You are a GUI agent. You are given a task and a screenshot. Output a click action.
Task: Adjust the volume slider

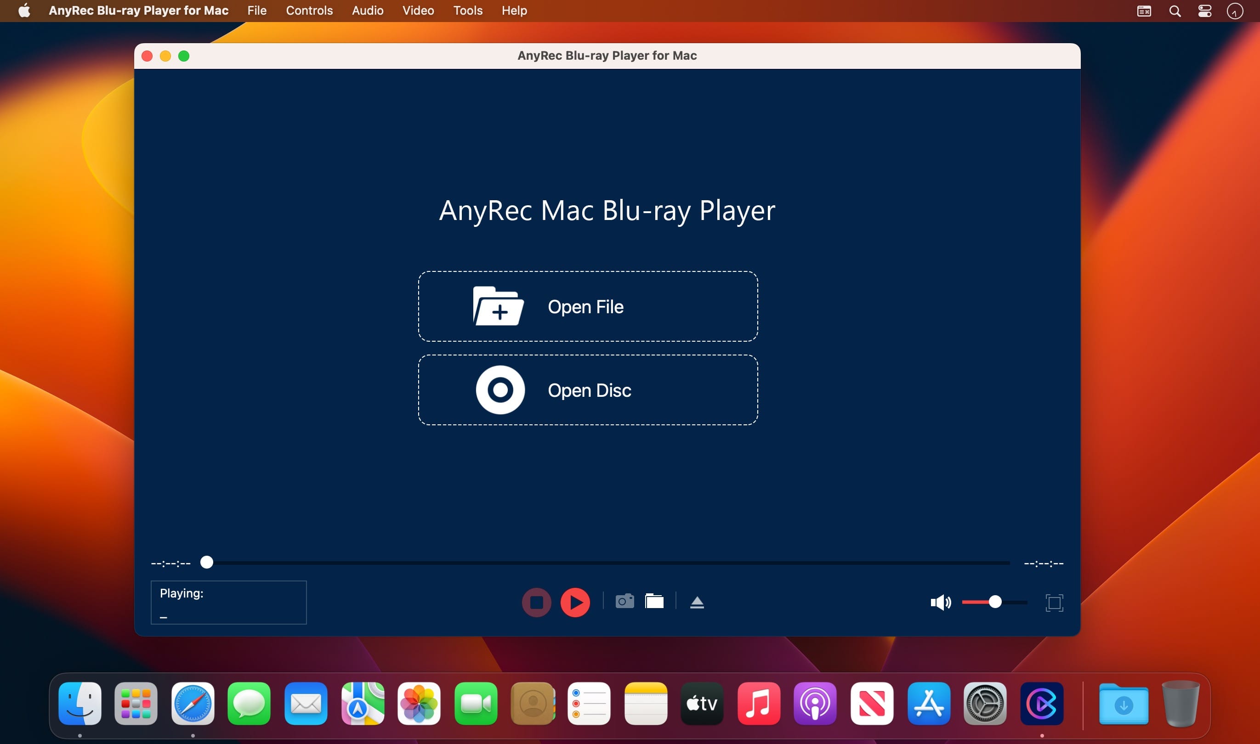[x=995, y=602]
